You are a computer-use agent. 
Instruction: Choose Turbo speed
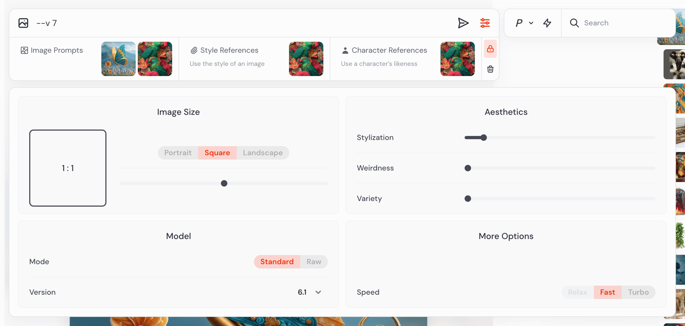pyautogui.click(x=638, y=292)
